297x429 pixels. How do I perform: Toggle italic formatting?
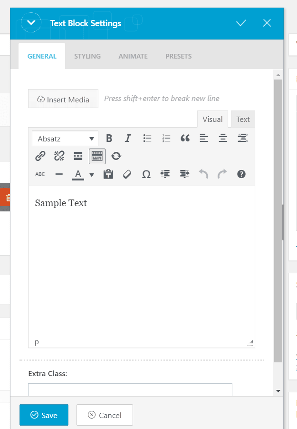point(128,139)
